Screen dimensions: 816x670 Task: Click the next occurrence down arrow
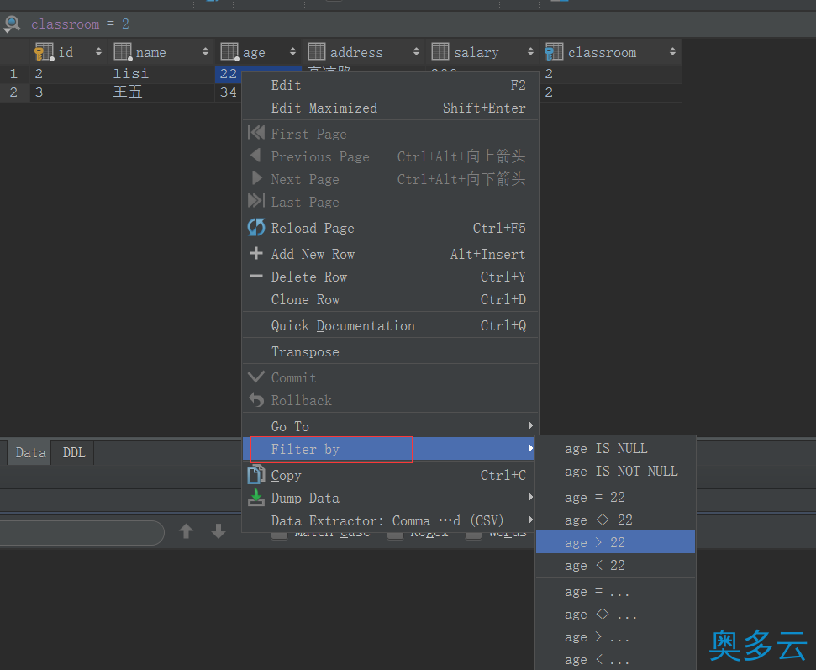click(x=218, y=531)
